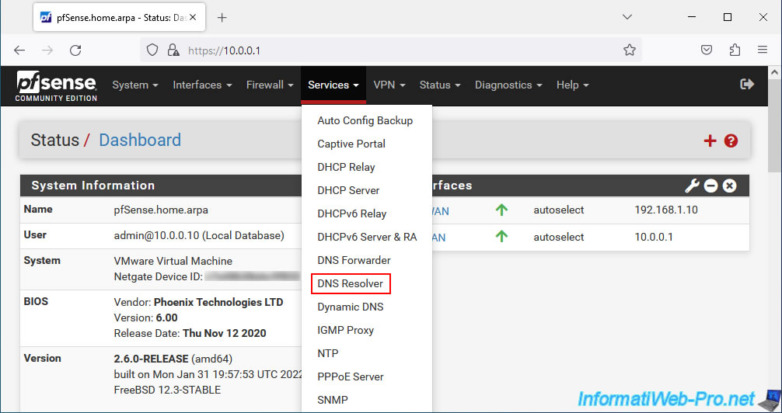Bookmark this page with the star icon

click(630, 50)
